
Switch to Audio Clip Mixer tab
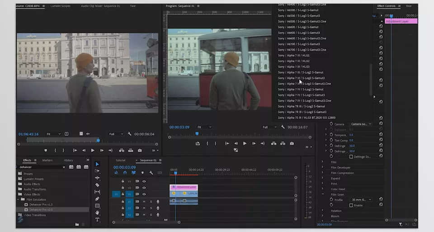[100, 6]
